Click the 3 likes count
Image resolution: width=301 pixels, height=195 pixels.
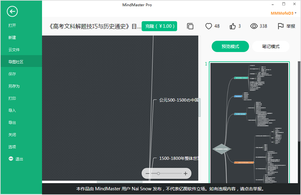pos(239,26)
